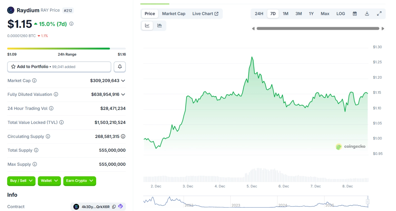Expand chart to fullscreen
The width and height of the screenshot is (396, 211).
coord(379,14)
